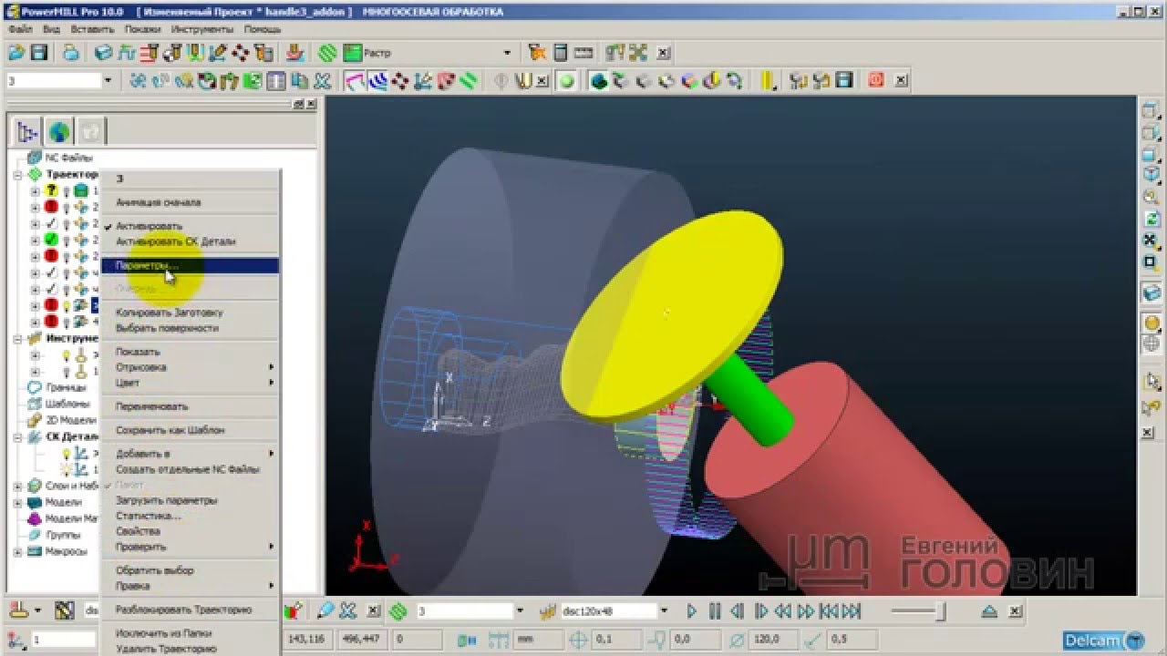
Task: Adjust the simulation speed slider
Action: click(921, 611)
